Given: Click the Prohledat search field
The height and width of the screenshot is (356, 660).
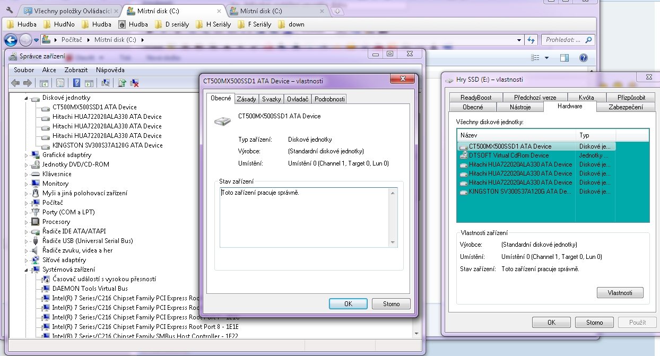Looking at the screenshot, I should (562, 40).
